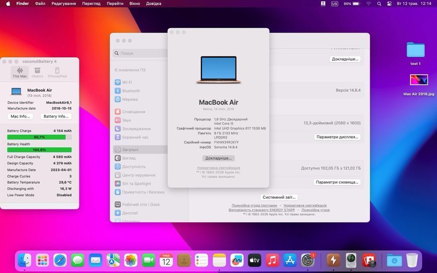Image resolution: width=437 pixels, height=273 pixels.
Task: Open the Перегляд menu
Action: (x=91, y=4)
